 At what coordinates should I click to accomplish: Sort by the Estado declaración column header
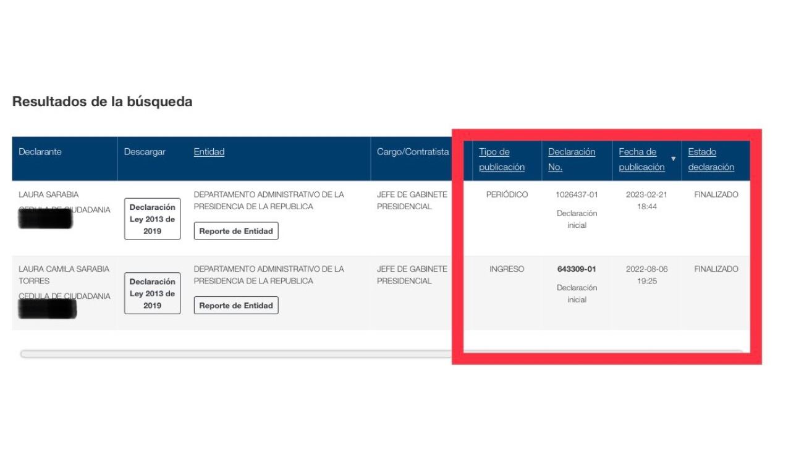tap(711, 159)
